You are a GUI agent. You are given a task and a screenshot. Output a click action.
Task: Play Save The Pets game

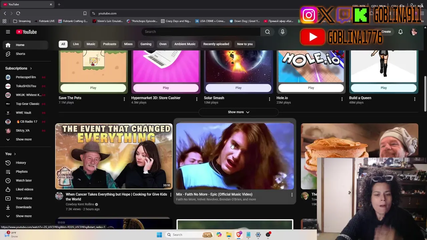pyautogui.click(x=93, y=88)
